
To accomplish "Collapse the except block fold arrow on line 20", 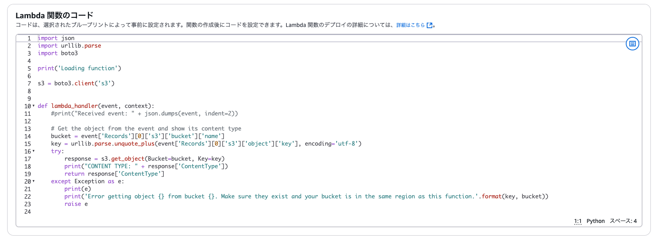I will coord(33,181).
